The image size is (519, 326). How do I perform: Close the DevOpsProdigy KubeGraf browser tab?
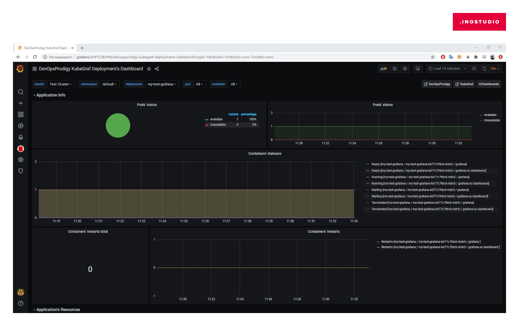[72, 48]
